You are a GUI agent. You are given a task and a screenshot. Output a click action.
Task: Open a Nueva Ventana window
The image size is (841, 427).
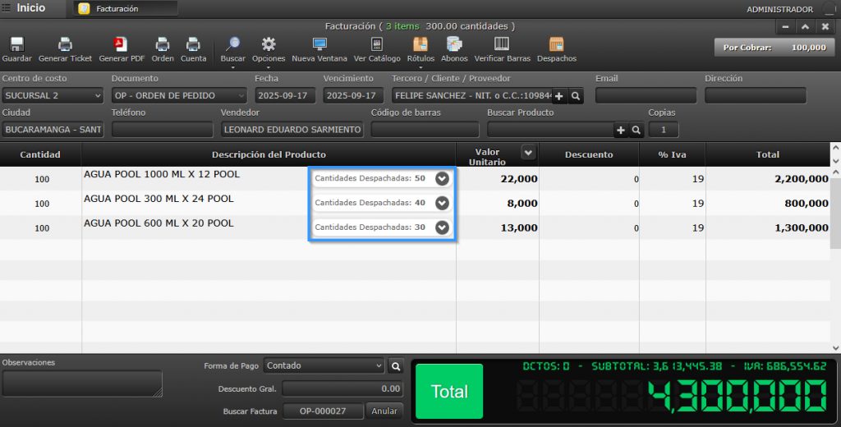click(x=319, y=46)
